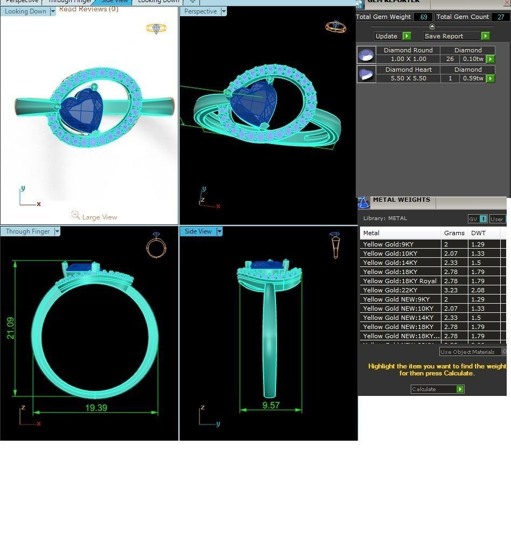This screenshot has width=511, height=534.
Task: Close the Gem Reporter panel
Action: [x=507, y=3]
